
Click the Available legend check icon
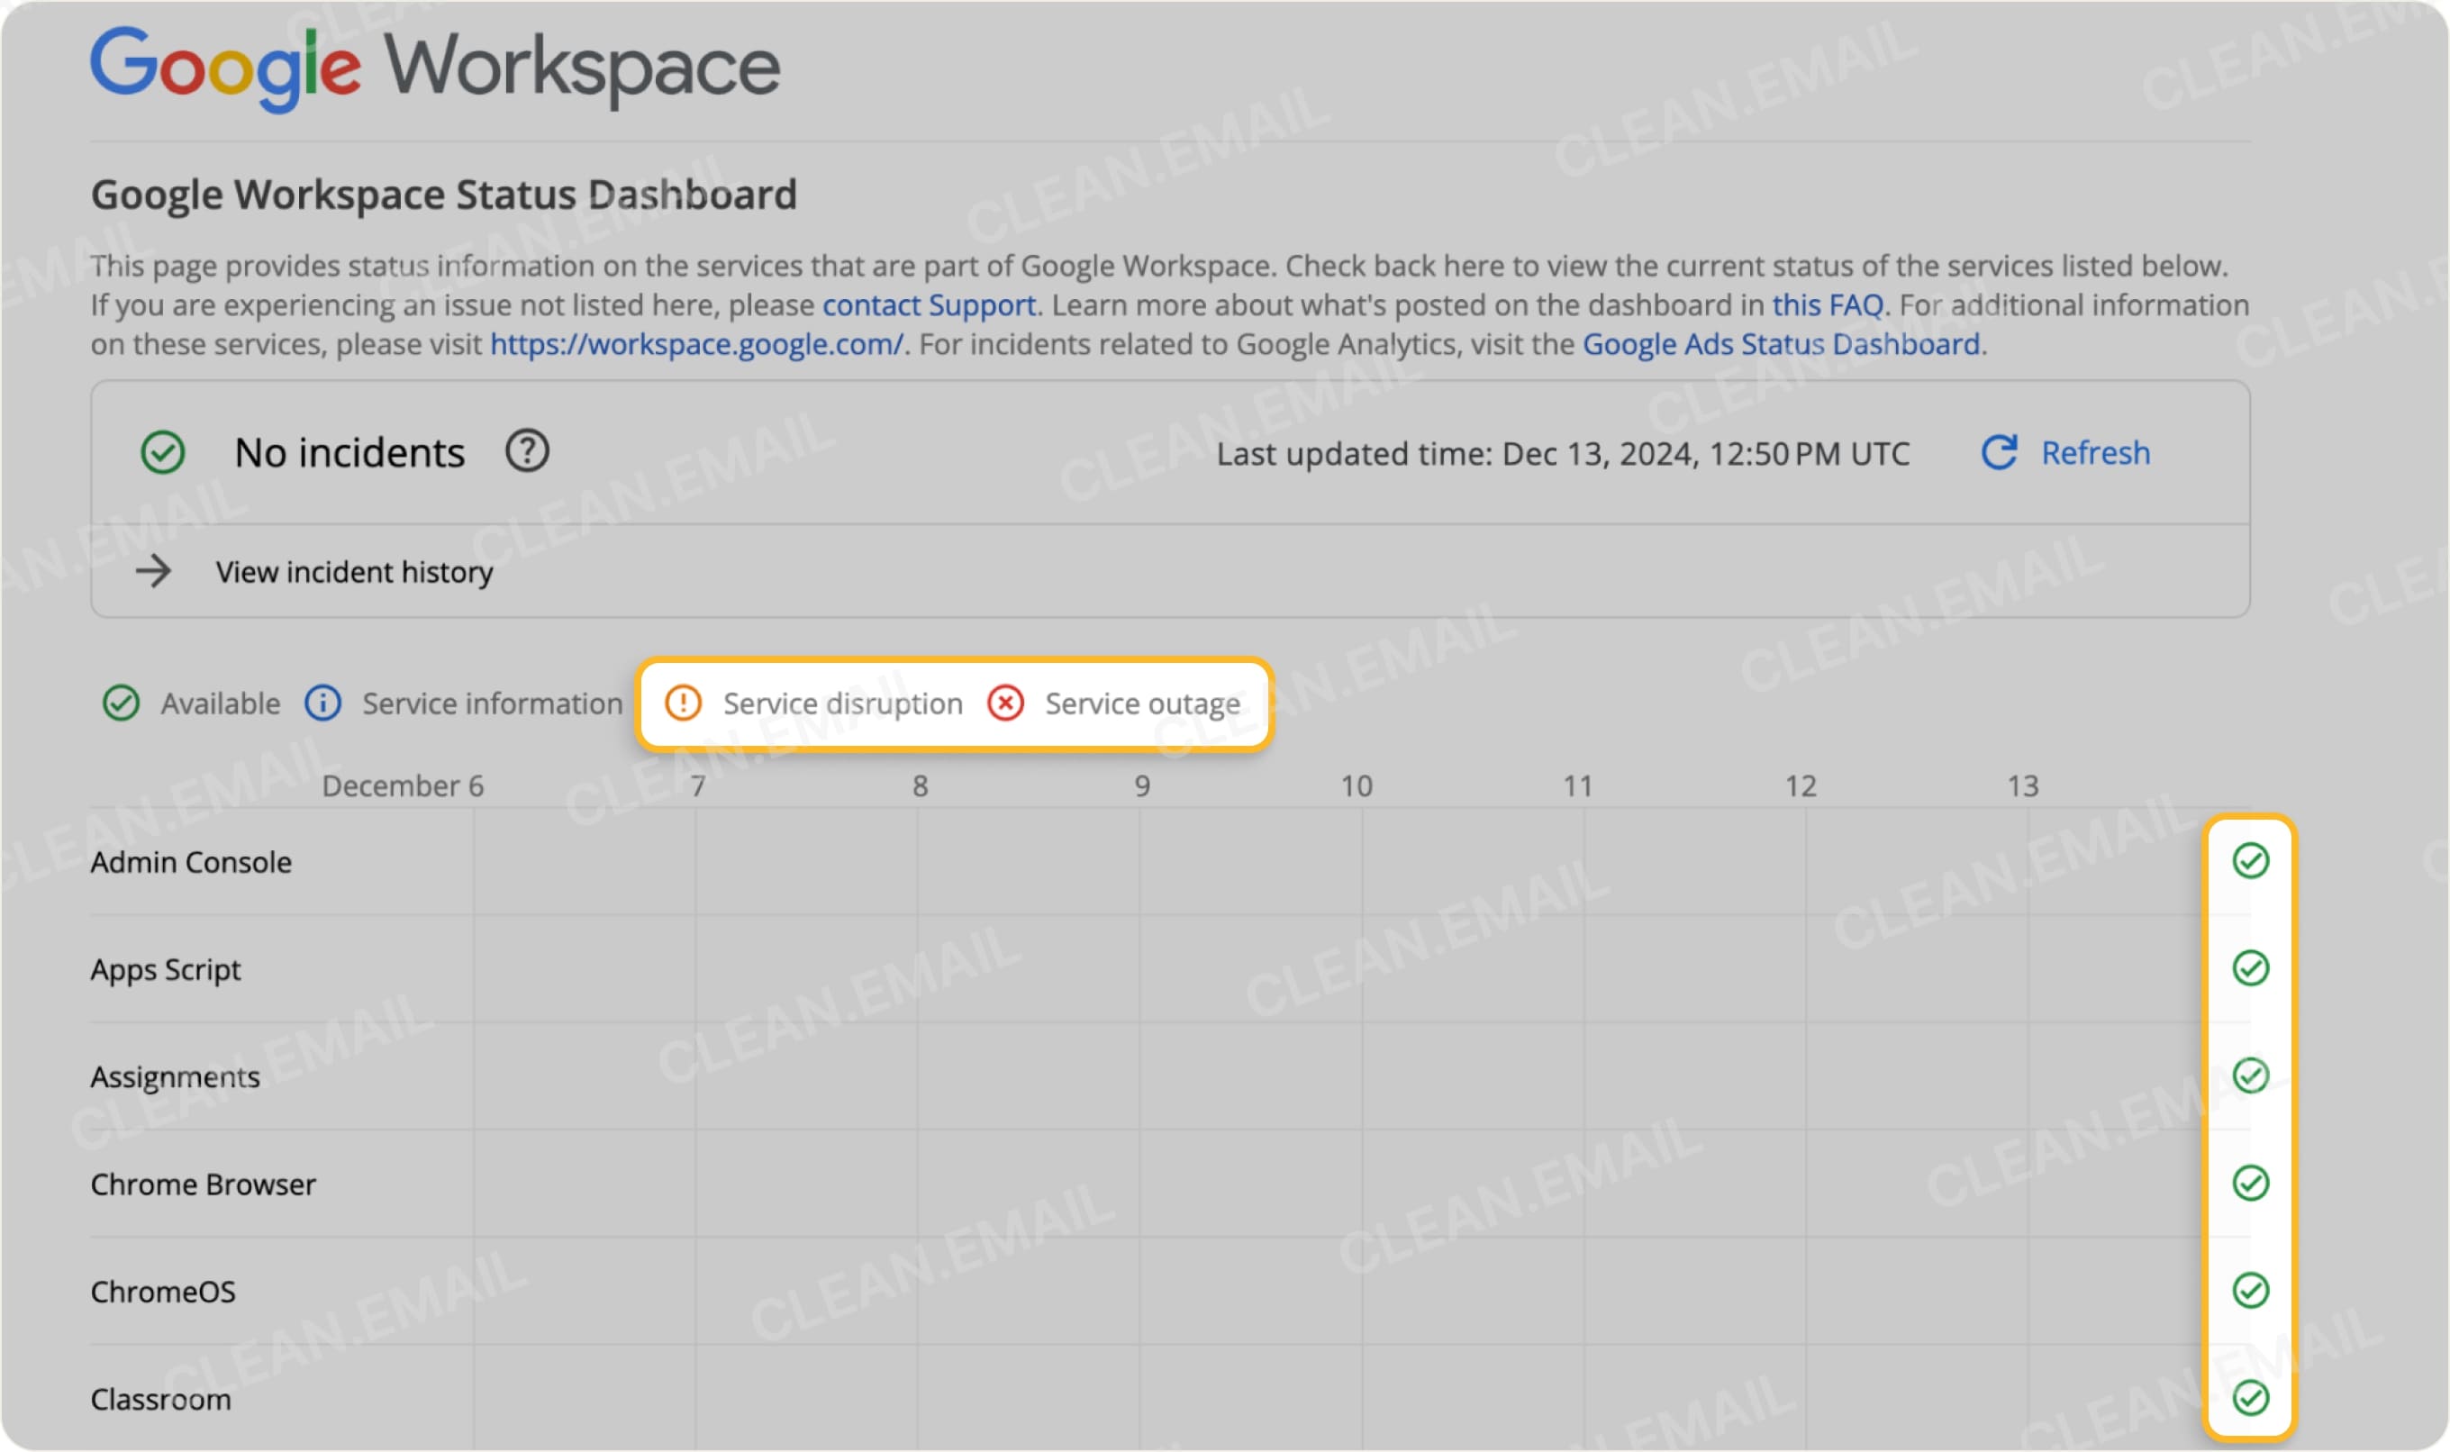tap(121, 703)
